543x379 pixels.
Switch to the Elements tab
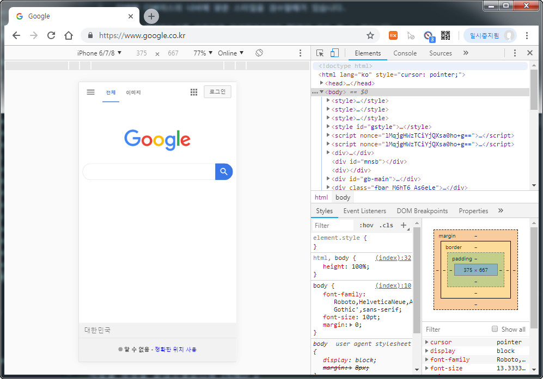point(368,53)
